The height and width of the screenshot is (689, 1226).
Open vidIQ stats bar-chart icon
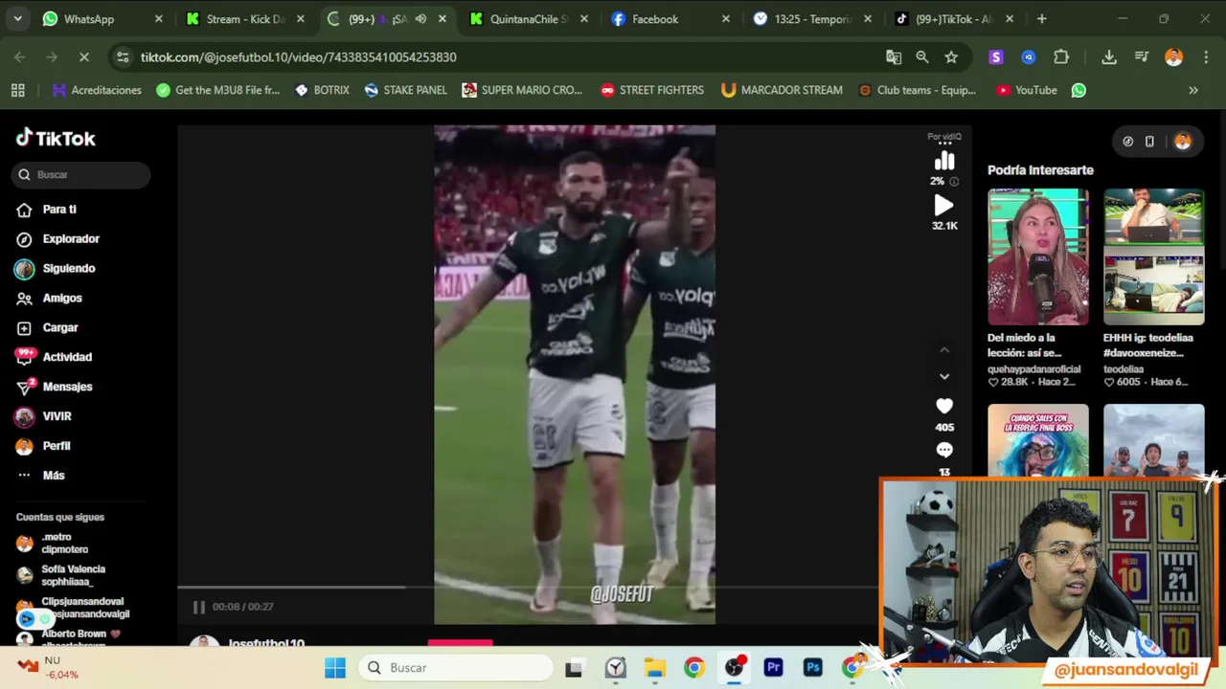pyautogui.click(x=944, y=161)
